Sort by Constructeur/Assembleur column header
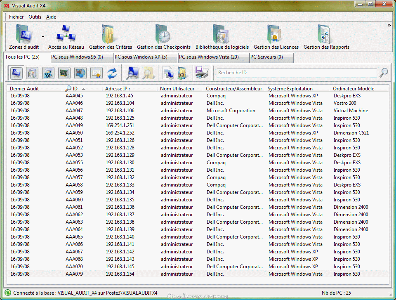 (x=234, y=89)
